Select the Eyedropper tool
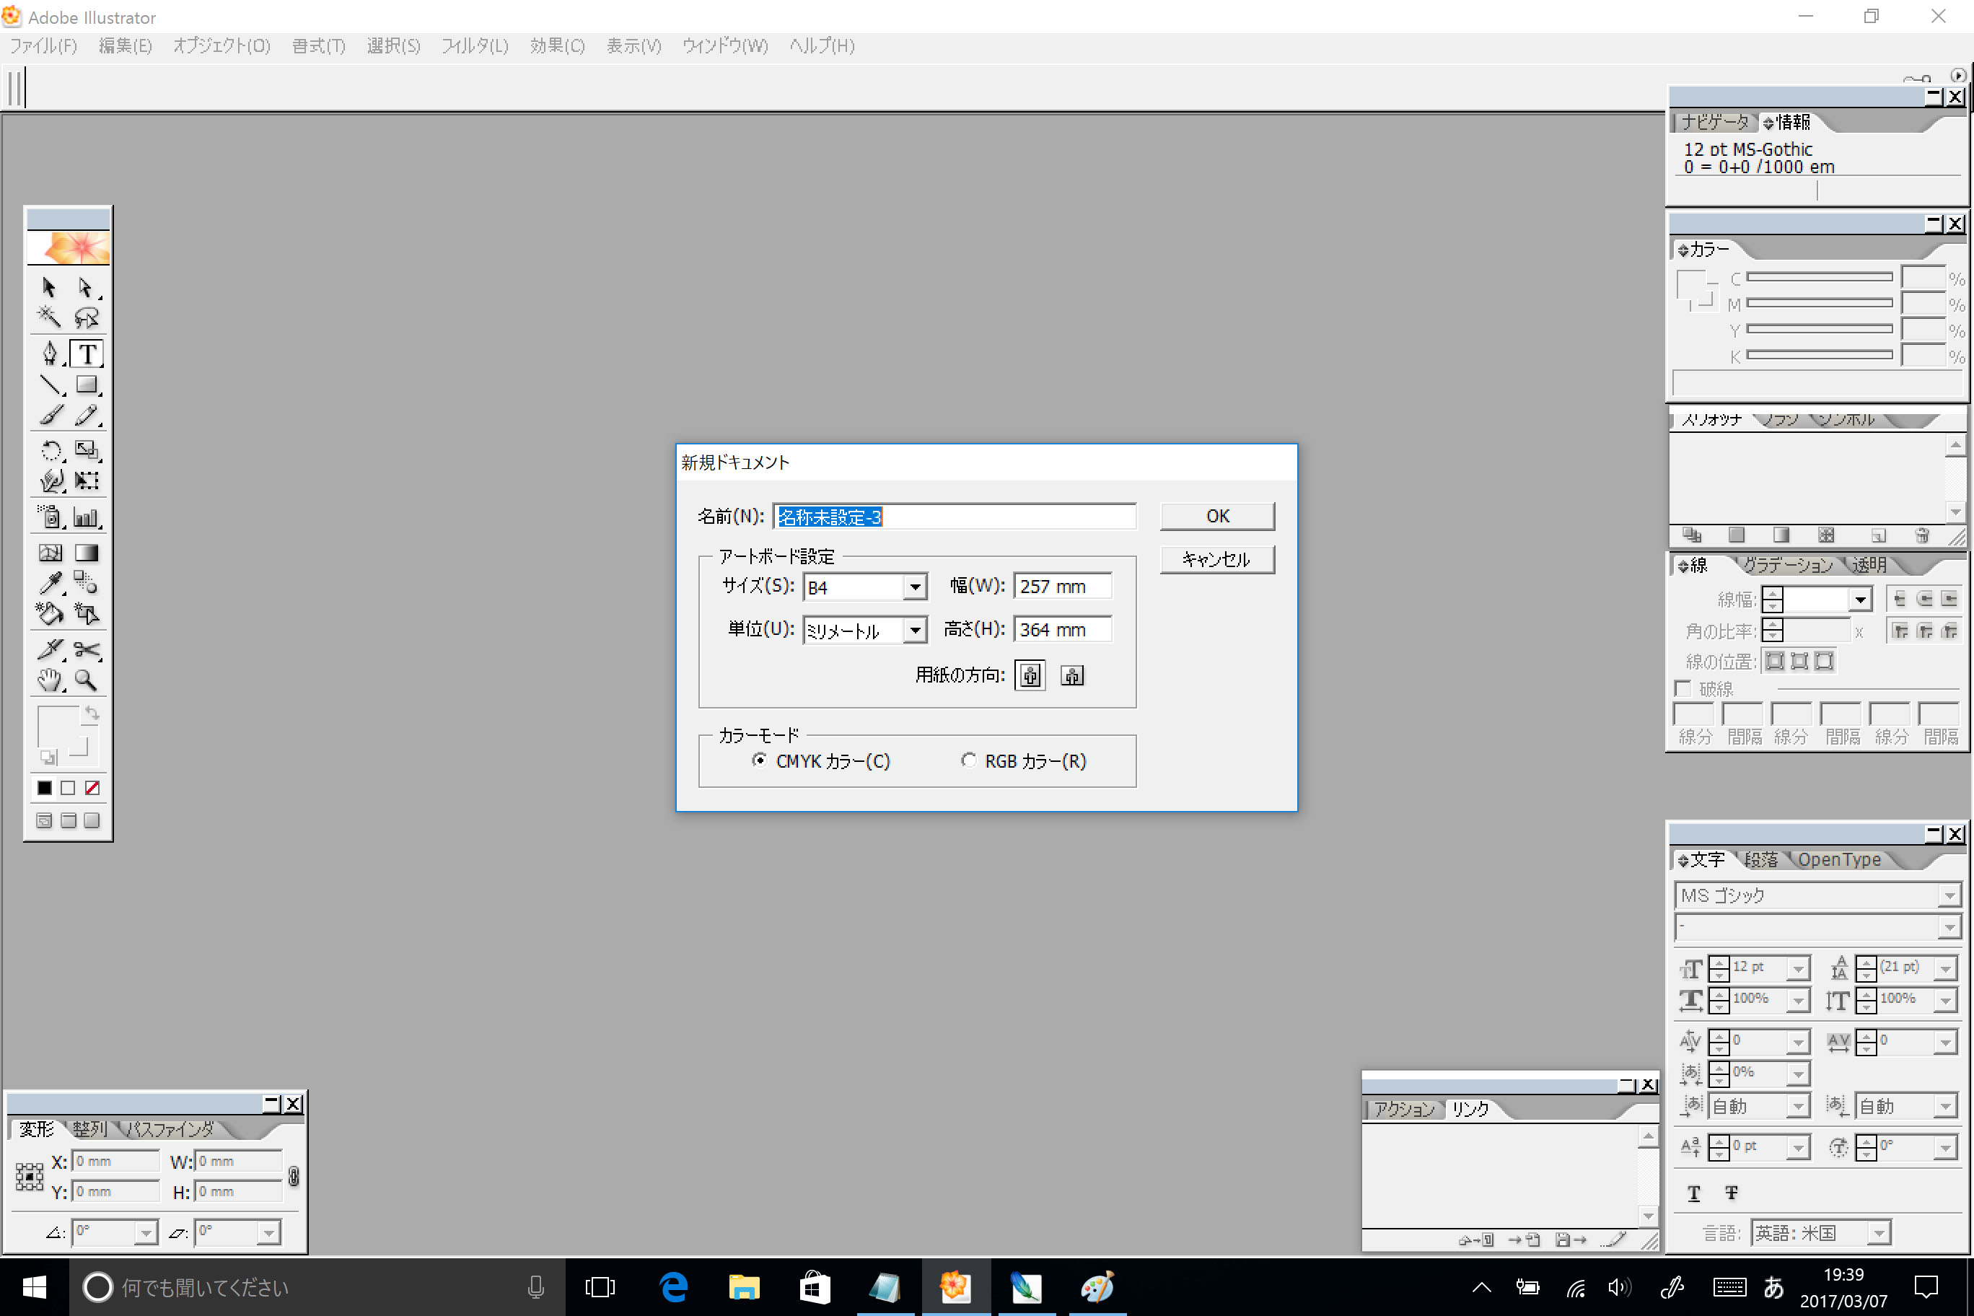This screenshot has height=1316, width=1974. 50,583
